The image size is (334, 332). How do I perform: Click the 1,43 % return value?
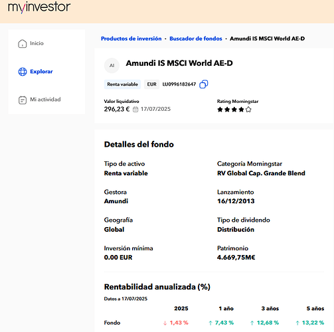[x=179, y=323]
